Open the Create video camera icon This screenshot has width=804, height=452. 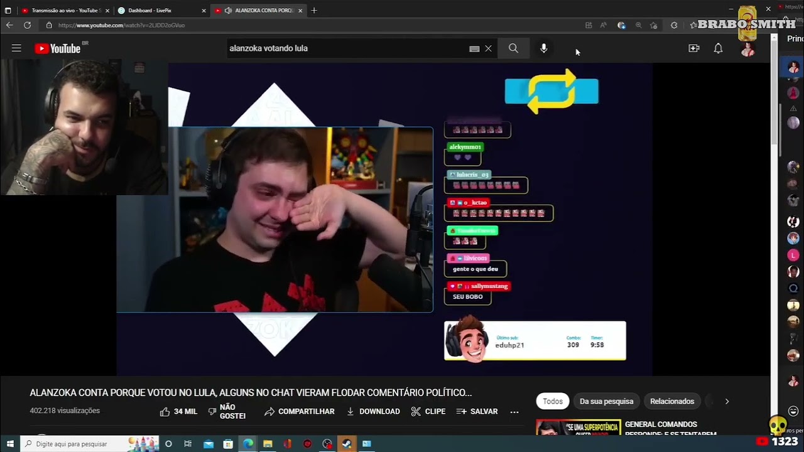coord(694,48)
